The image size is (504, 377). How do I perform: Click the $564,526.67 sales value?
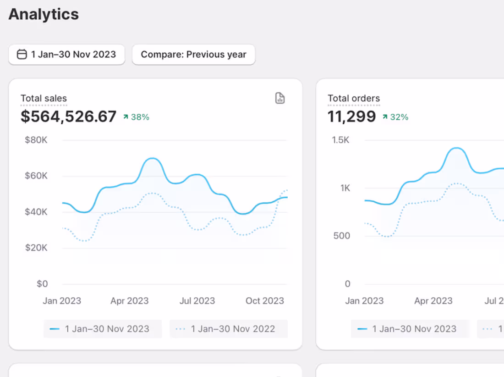tap(68, 116)
